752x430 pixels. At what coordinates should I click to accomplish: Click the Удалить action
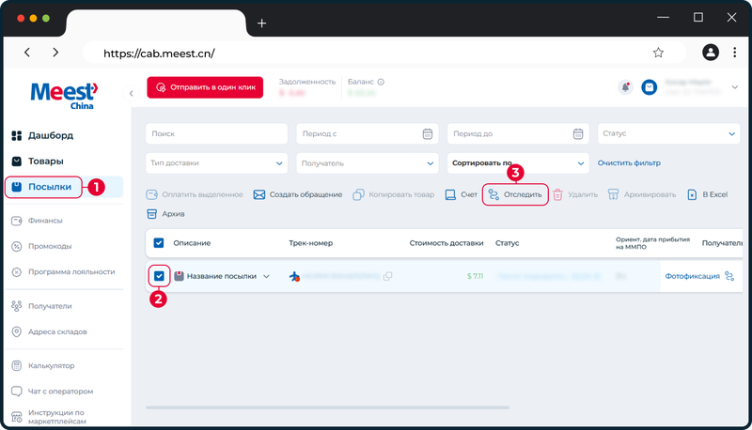click(x=575, y=194)
